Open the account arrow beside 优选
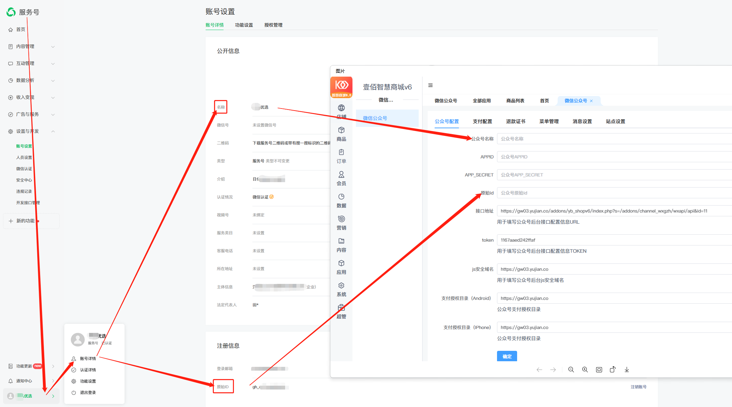732x407 pixels. tap(53, 396)
